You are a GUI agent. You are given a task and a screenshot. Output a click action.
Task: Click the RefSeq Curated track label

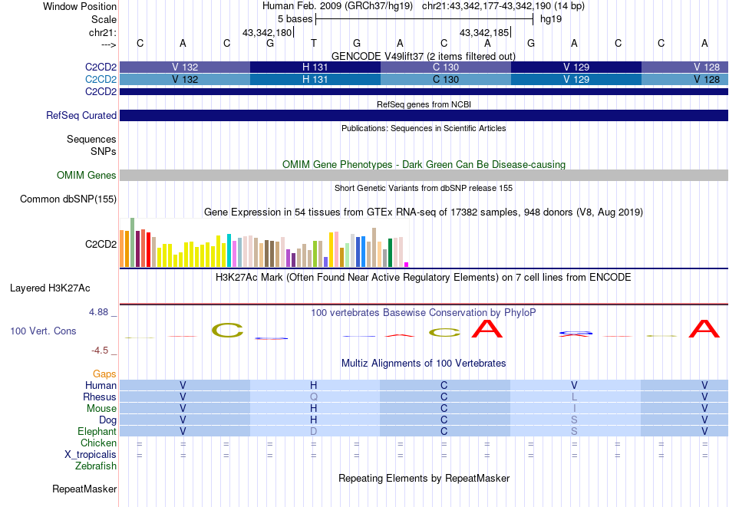tap(81, 115)
